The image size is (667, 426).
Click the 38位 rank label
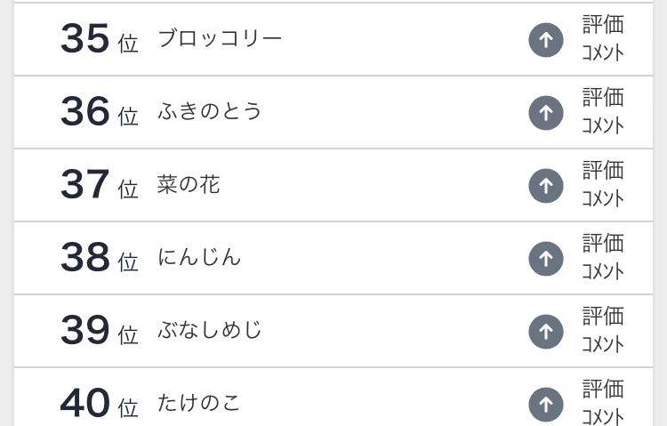(99, 257)
